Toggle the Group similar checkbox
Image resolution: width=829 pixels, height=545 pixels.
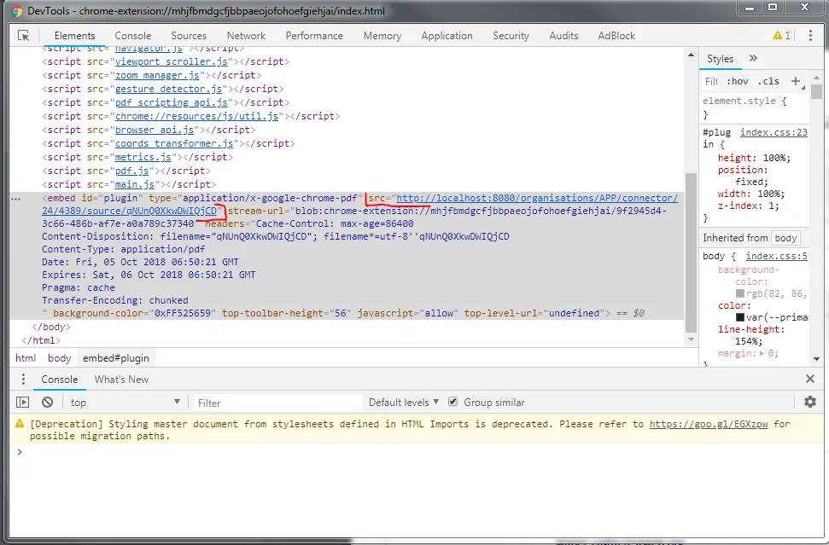(453, 402)
